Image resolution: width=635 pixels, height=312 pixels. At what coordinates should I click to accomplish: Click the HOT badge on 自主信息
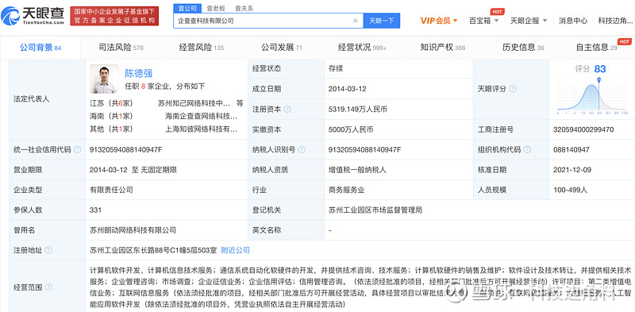(624, 42)
